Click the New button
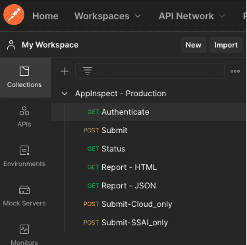This screenshot has height=245, width=247. (x=194, y=45)
